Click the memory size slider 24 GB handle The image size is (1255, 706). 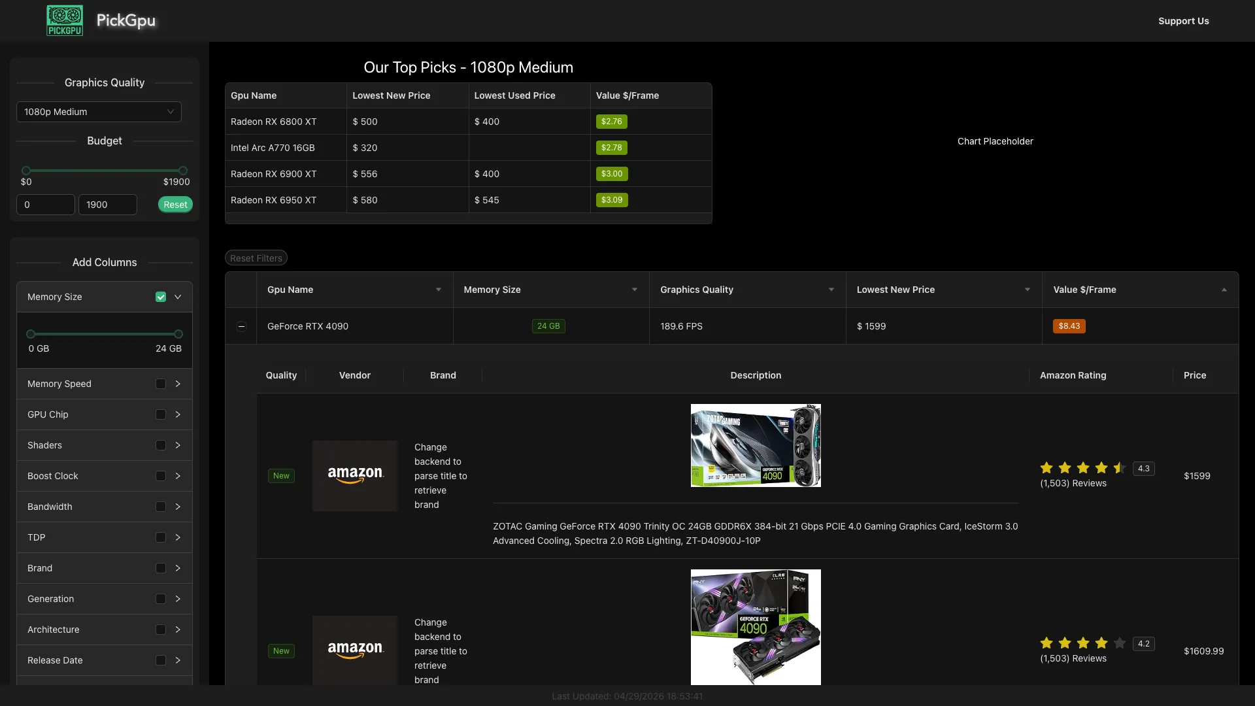[178, 334]
